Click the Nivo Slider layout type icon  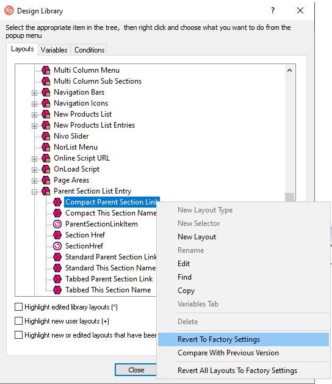(46, 136)
